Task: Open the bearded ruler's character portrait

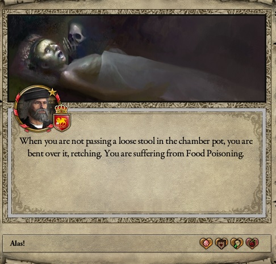Action: [35, 109]
